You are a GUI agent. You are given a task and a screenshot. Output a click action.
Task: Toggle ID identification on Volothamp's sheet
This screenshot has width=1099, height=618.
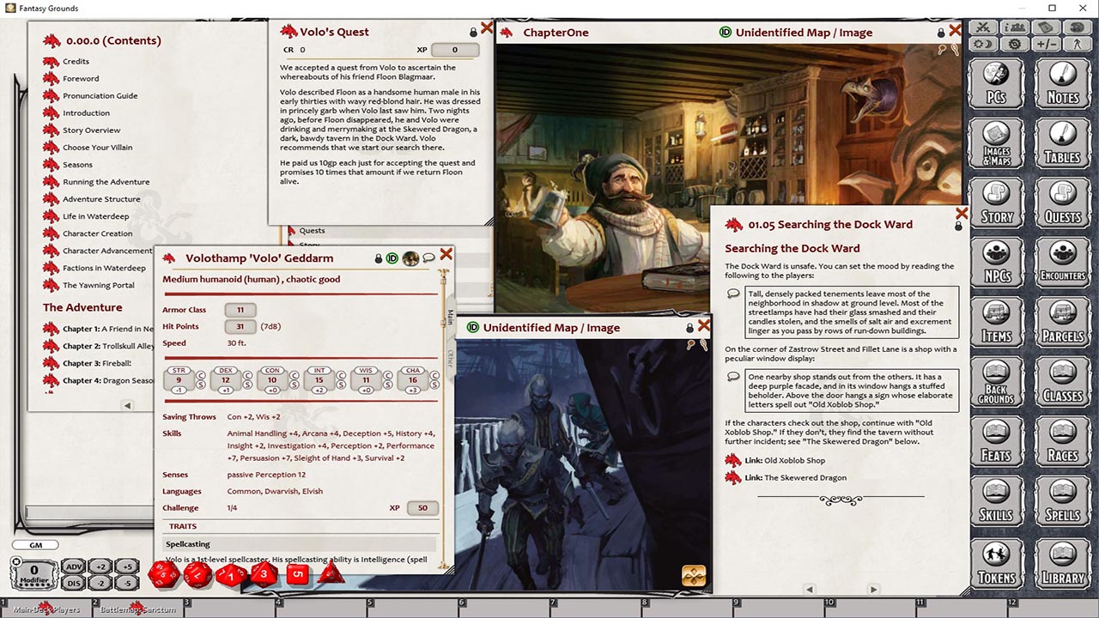[391, 257]
